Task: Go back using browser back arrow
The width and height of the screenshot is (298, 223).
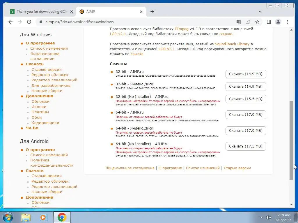Action: tap(10, 22)
